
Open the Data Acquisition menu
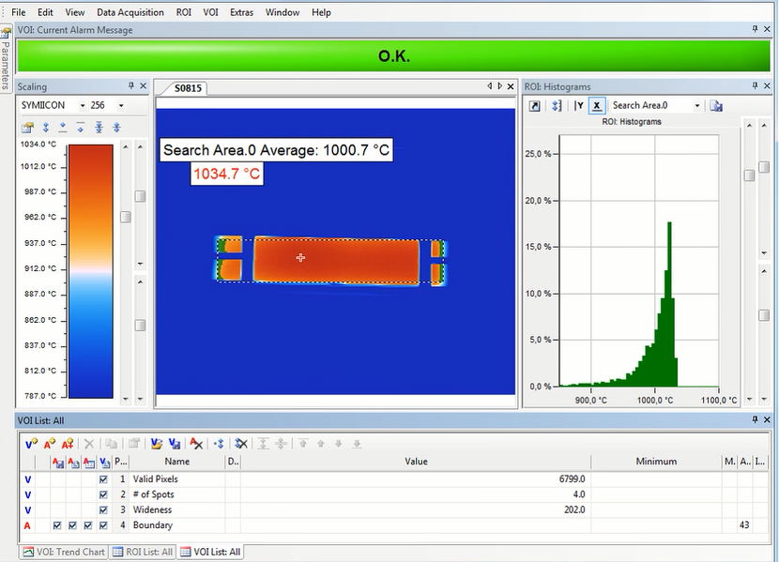[x=130, y=12]
